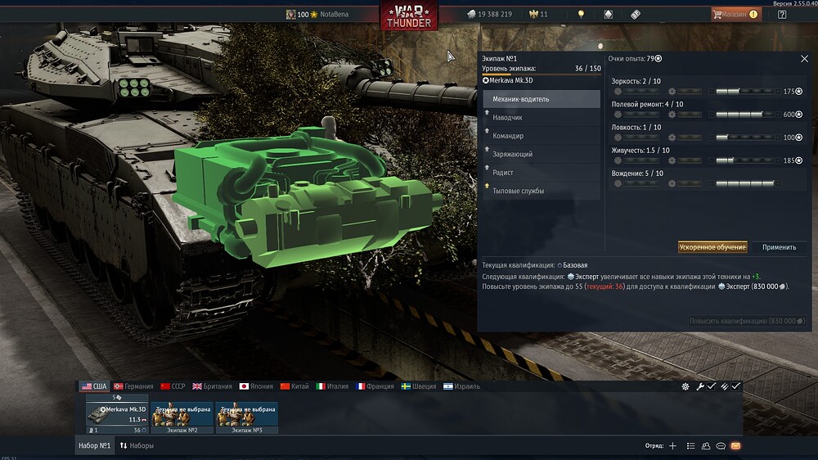
Task: Open the contacts friends icon
Action: (706, 445)
